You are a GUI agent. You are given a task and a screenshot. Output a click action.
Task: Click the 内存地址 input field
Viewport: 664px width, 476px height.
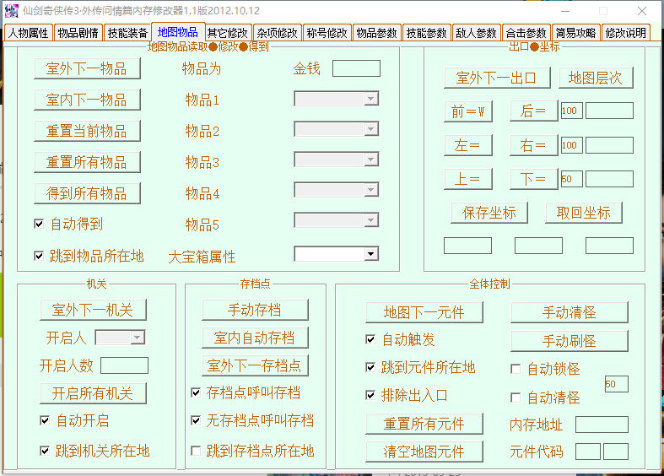click(x=602, y=425)
